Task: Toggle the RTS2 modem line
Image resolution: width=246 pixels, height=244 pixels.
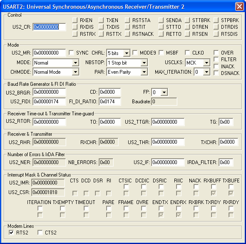Action: (x=11, y=232)
